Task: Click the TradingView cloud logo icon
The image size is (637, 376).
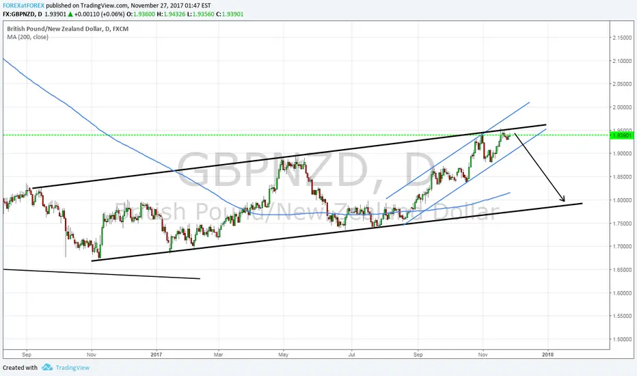Action: [x=47, y=368]
